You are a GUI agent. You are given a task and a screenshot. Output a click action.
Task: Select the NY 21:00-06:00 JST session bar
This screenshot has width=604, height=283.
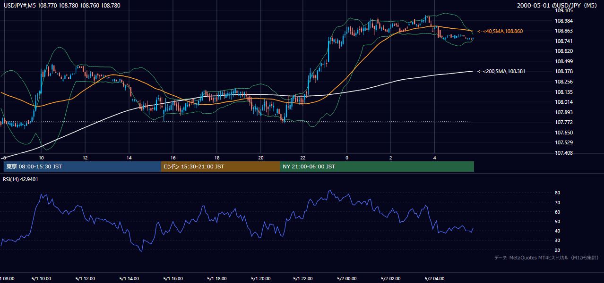point(377,166)
